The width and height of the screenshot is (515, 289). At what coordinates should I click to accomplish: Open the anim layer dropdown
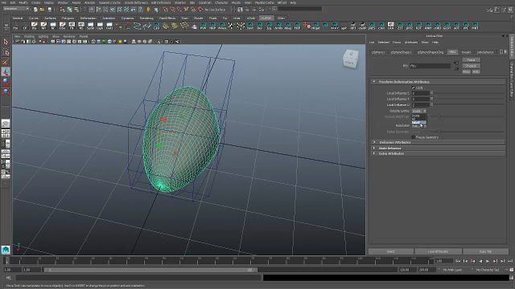tap(452, 270)
